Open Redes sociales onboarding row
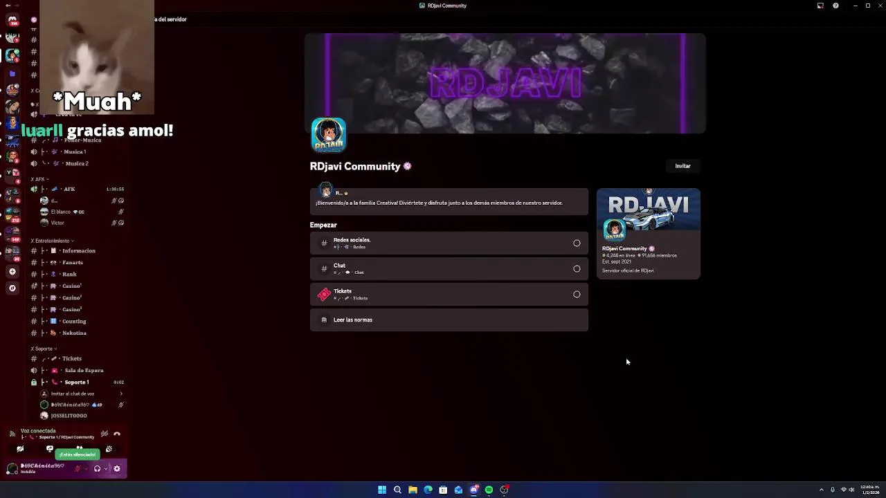Screen dimensions: 886x498 coord(449,243)
